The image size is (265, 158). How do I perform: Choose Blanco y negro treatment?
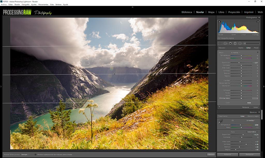point(253,116)
